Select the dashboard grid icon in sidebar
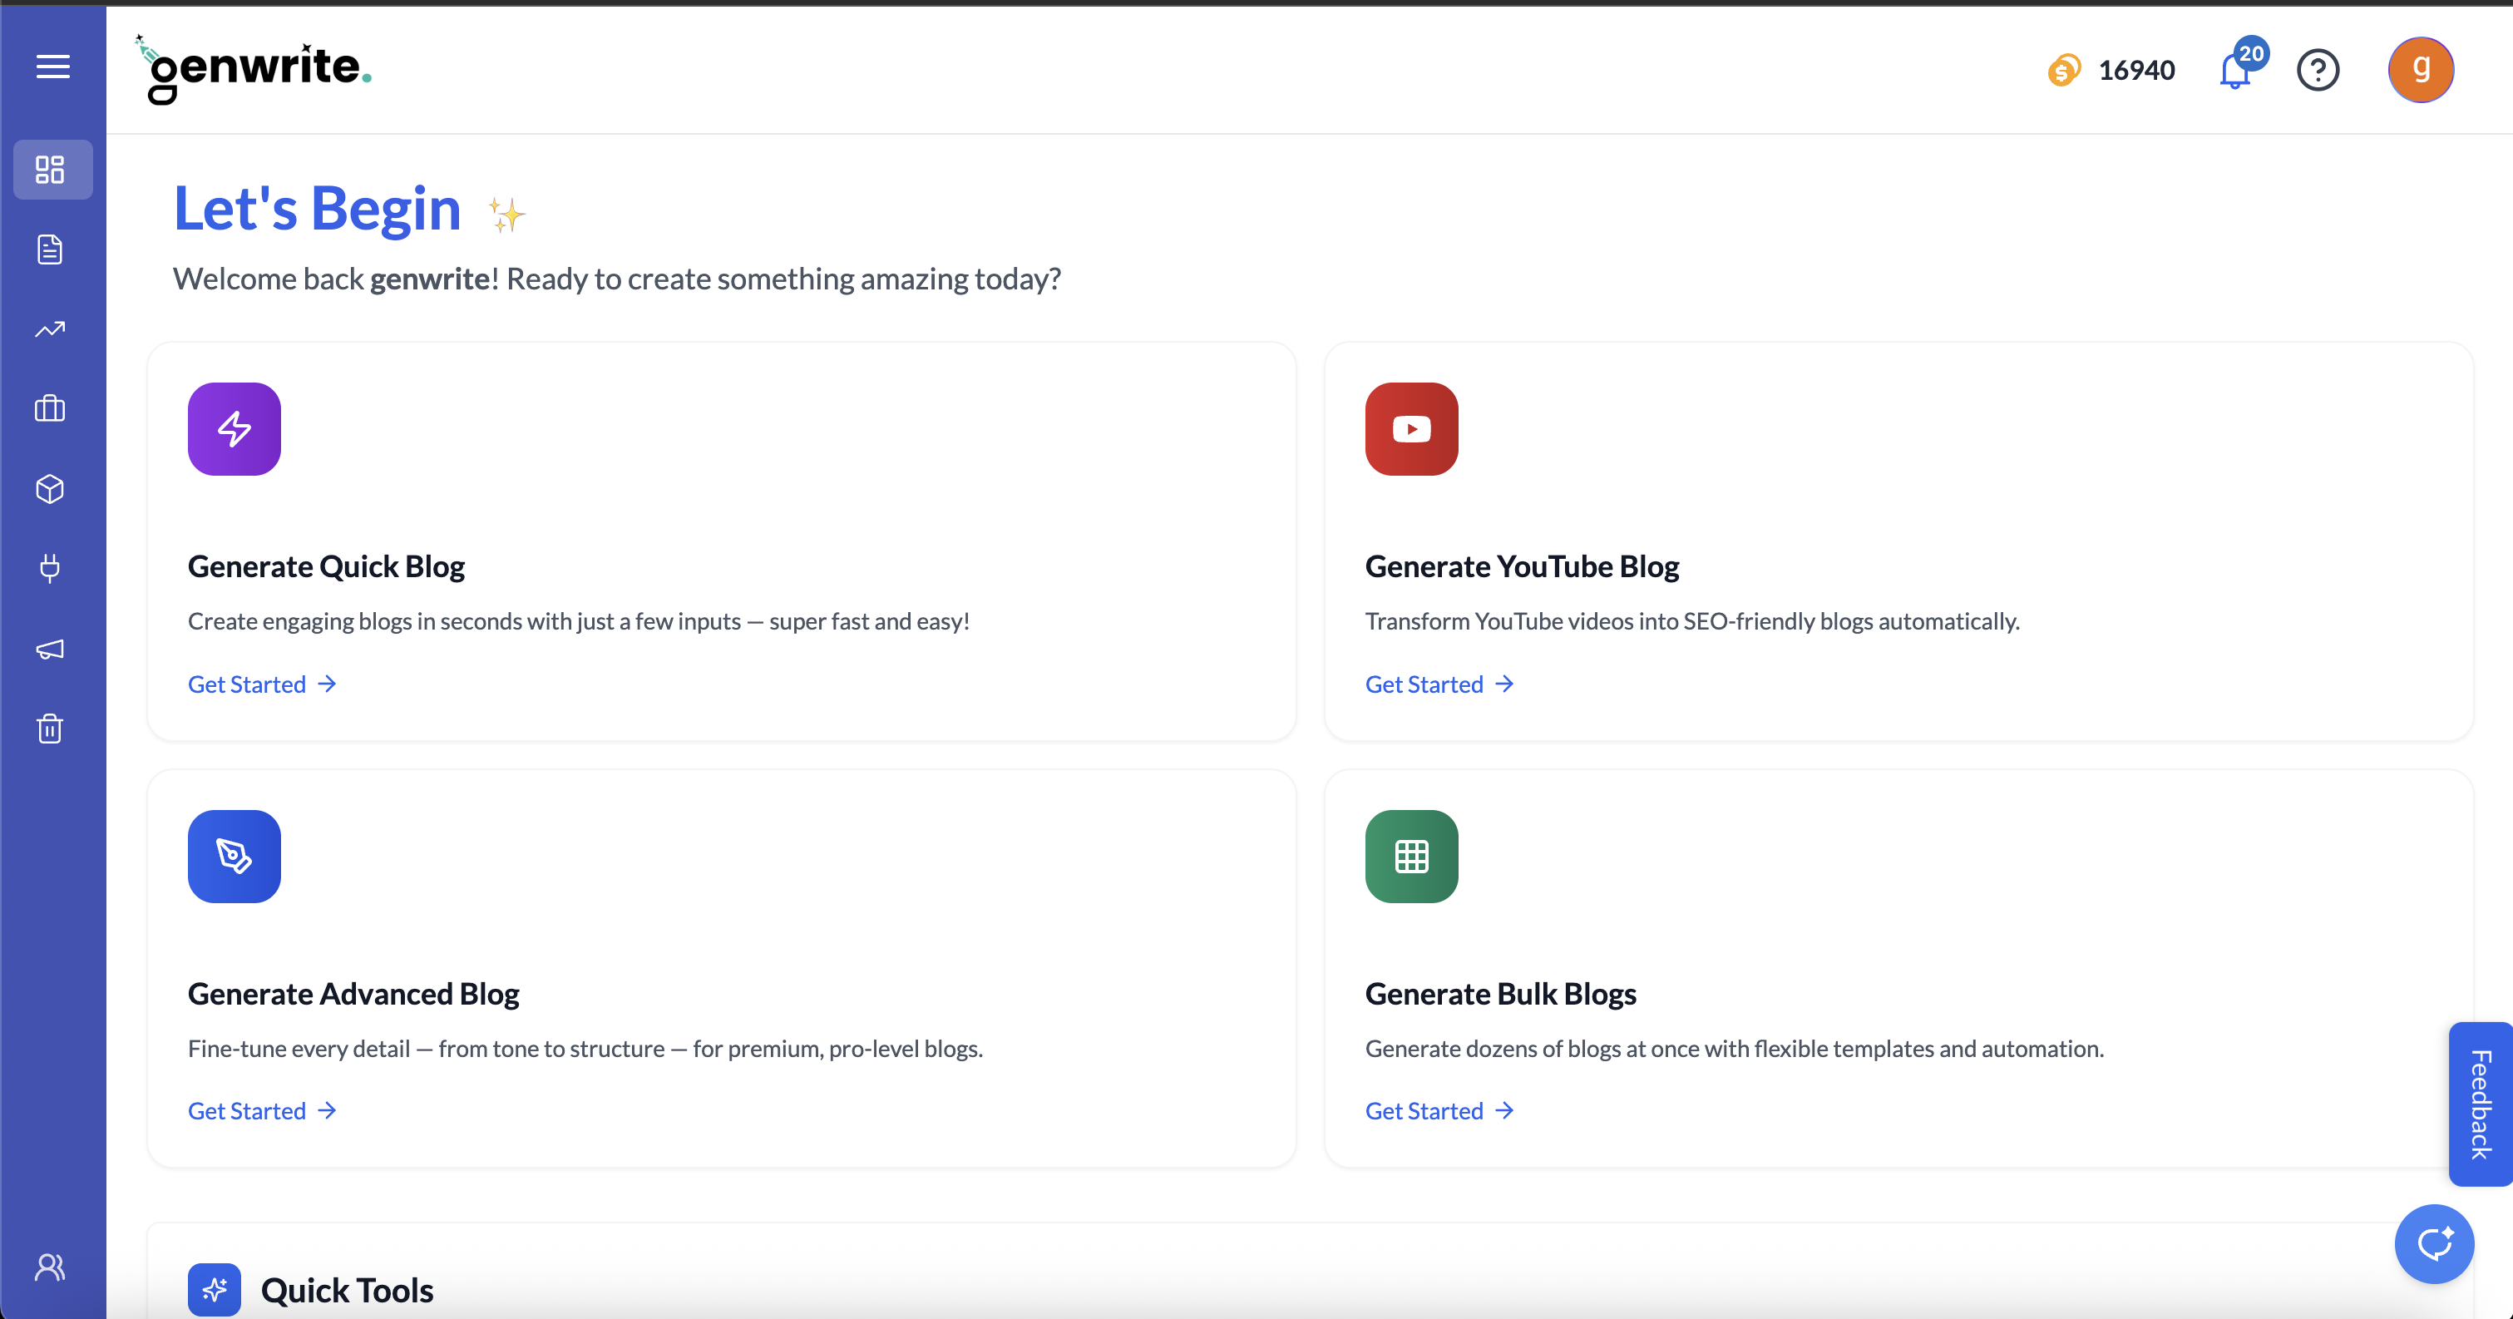Image resolution: width=2513 pixels, height=1319 pixels. click(x=51, y=170)
